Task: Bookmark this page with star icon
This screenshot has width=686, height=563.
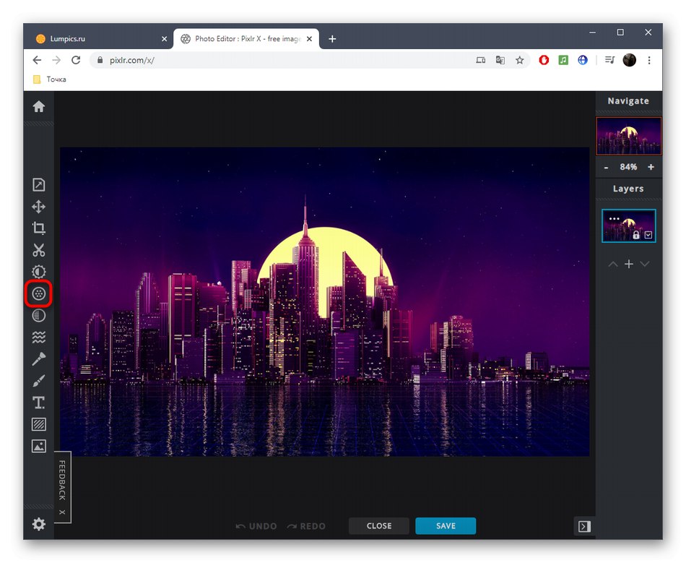Action: click(519, 60)
